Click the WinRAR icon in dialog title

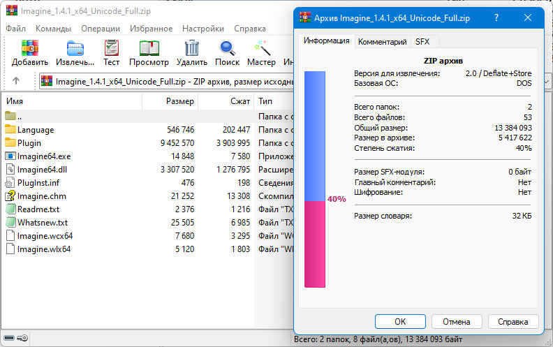pyautogui.click(x=305, y=17)
